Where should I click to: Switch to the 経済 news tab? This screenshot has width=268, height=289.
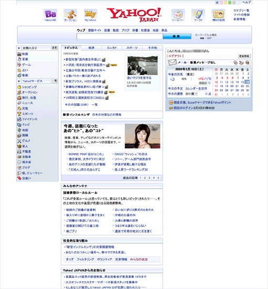91,48
